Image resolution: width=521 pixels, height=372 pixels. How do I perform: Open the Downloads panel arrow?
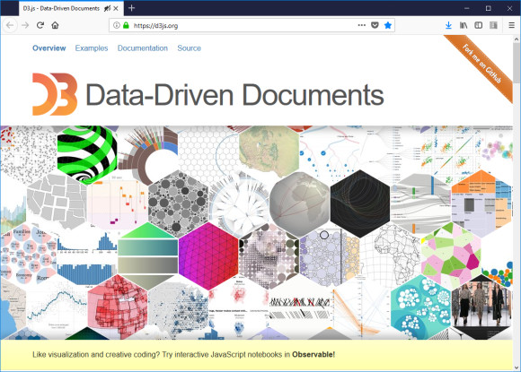pos(448,25)
